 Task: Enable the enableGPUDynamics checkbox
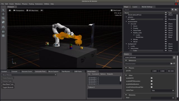tap(152, 81)
